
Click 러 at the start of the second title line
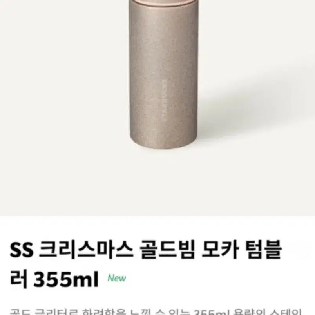(18, 279)
